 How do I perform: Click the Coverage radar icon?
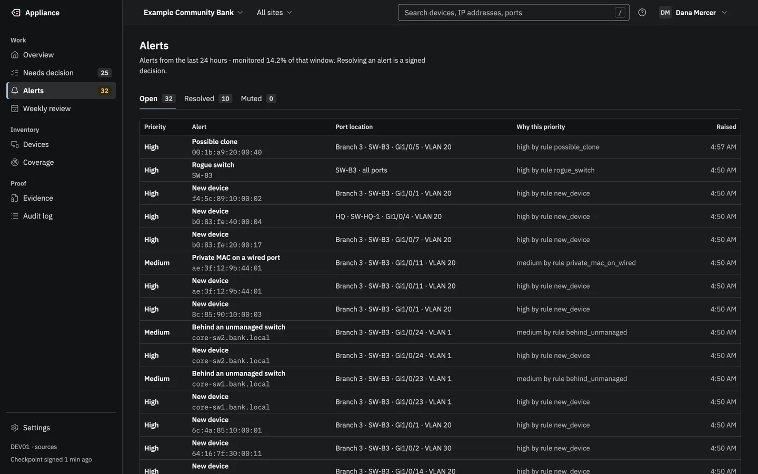[15, 162]
